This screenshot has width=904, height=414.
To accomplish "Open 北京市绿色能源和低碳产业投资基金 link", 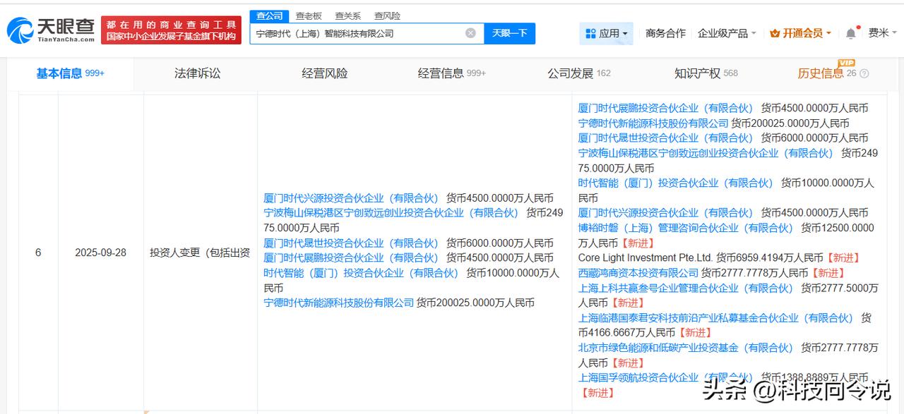I will tap(686, 348).
